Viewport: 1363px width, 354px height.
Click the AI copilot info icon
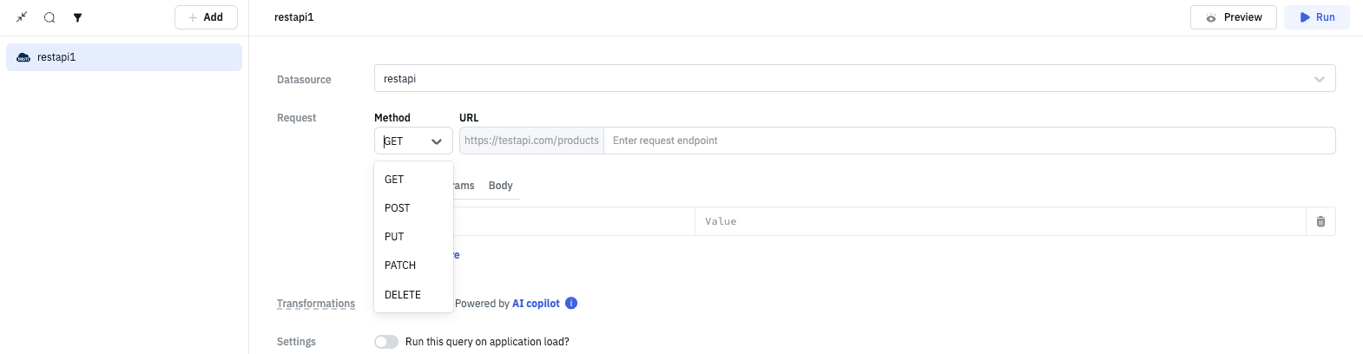[571, 303]
